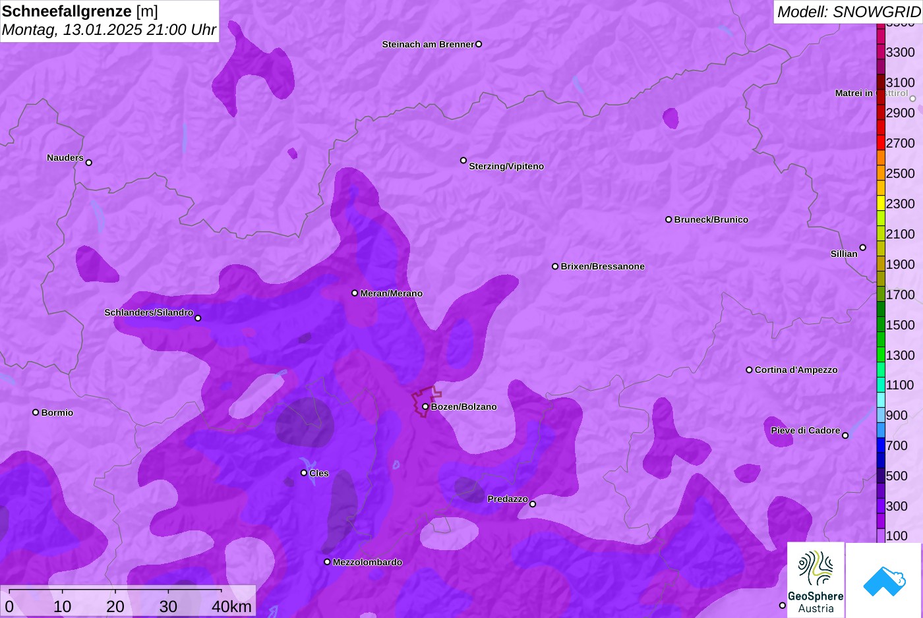The height and width of the screenshot is (618, 923).
Task: Click the red legend swatch at 2700
Action: tap(881, 143)
